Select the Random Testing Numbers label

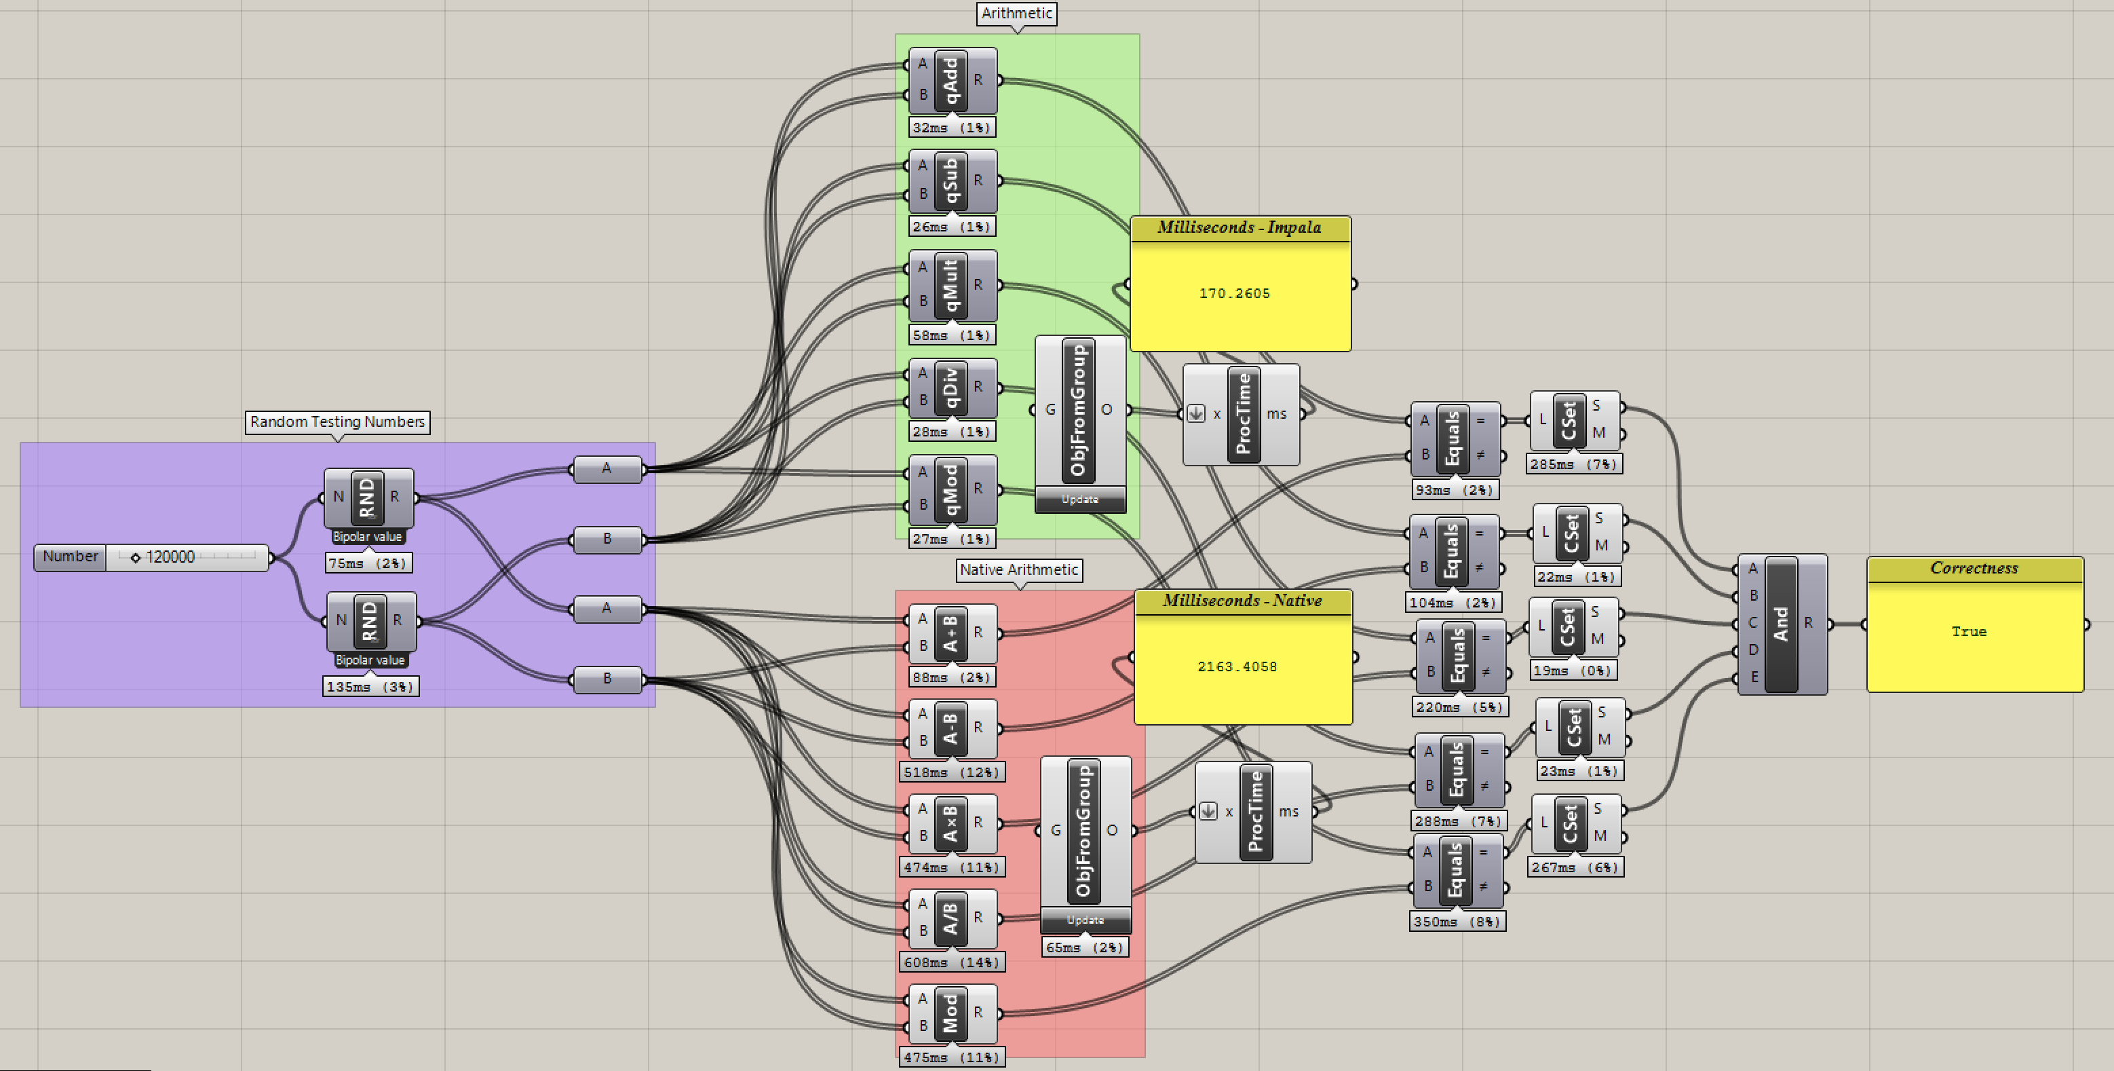(x=337, y=422)
